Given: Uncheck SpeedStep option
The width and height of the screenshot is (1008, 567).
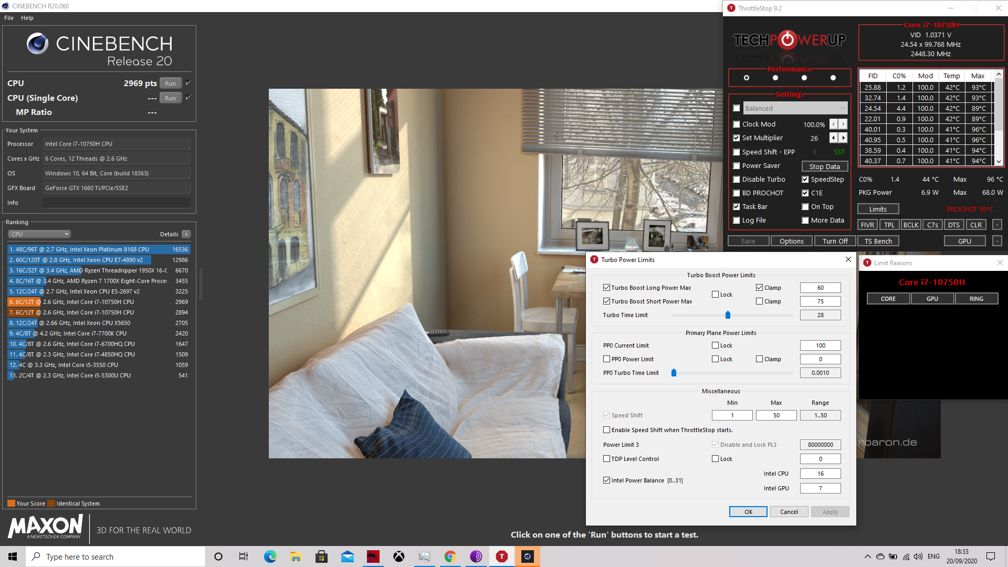Looking at the screenshot, I should pos(805,179).
